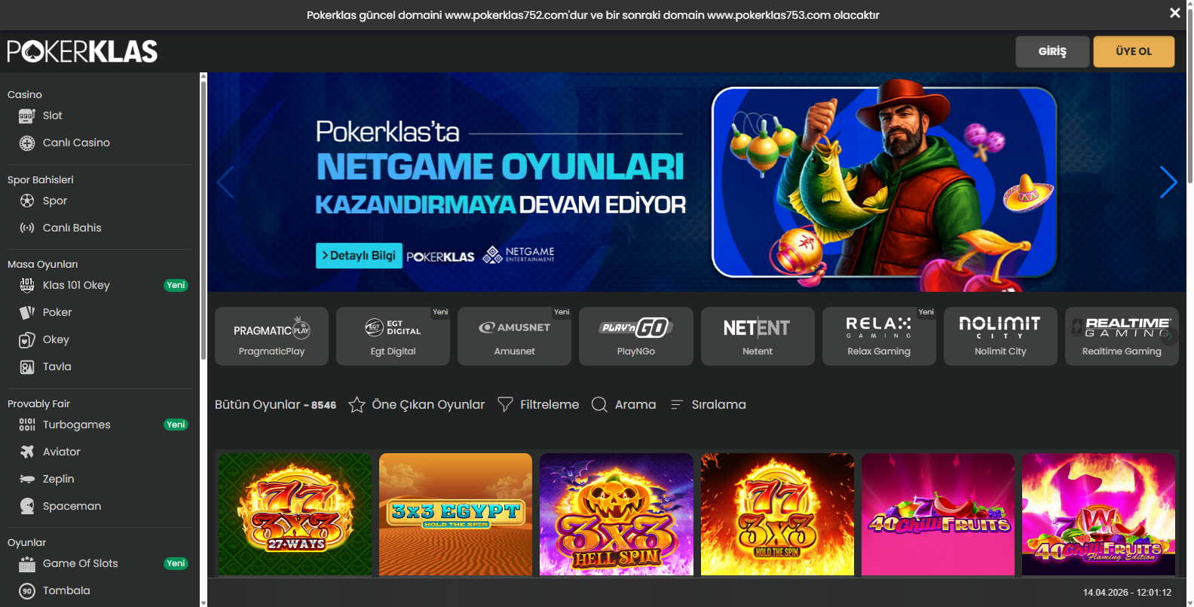Click the Yeni badge beside Klas 101 Okey

click(x=176, y=285)
